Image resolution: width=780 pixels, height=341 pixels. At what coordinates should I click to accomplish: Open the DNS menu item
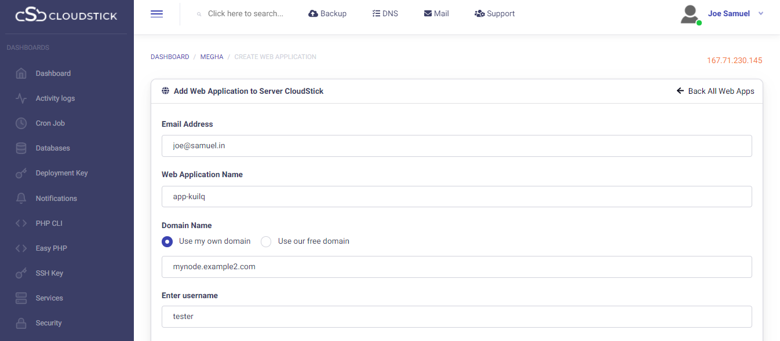(x=385, y=13)
